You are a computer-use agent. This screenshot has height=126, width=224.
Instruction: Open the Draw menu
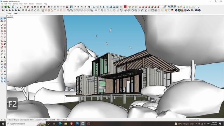21,4
